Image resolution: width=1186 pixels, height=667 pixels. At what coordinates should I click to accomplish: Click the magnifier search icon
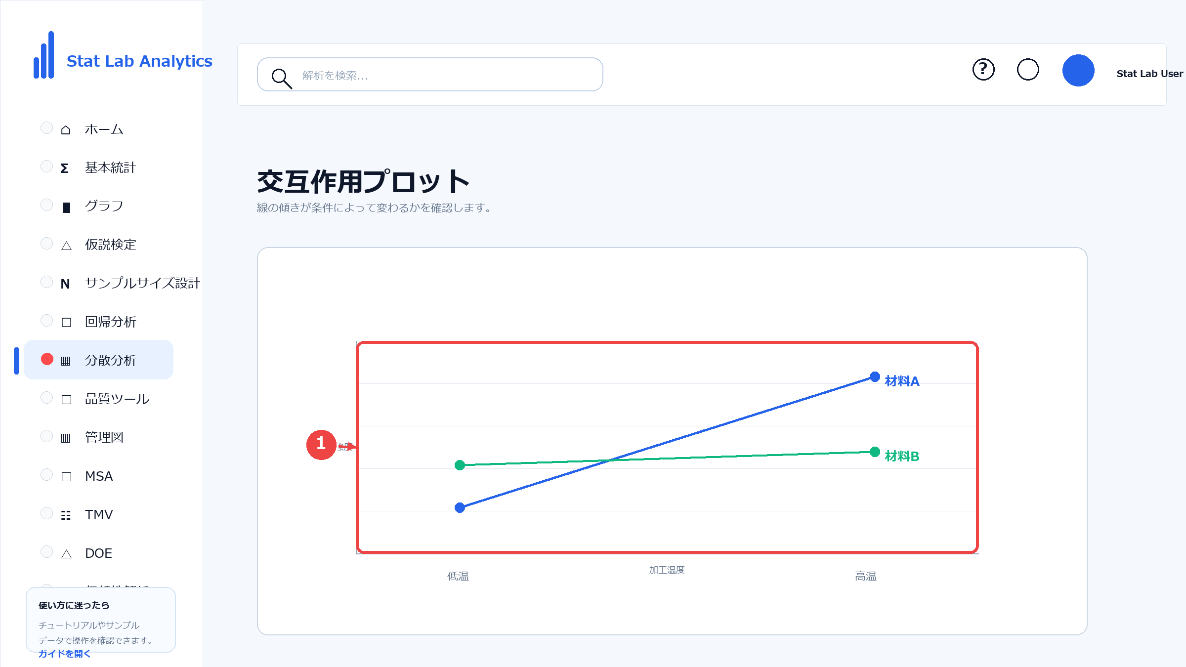coord(282,78)
